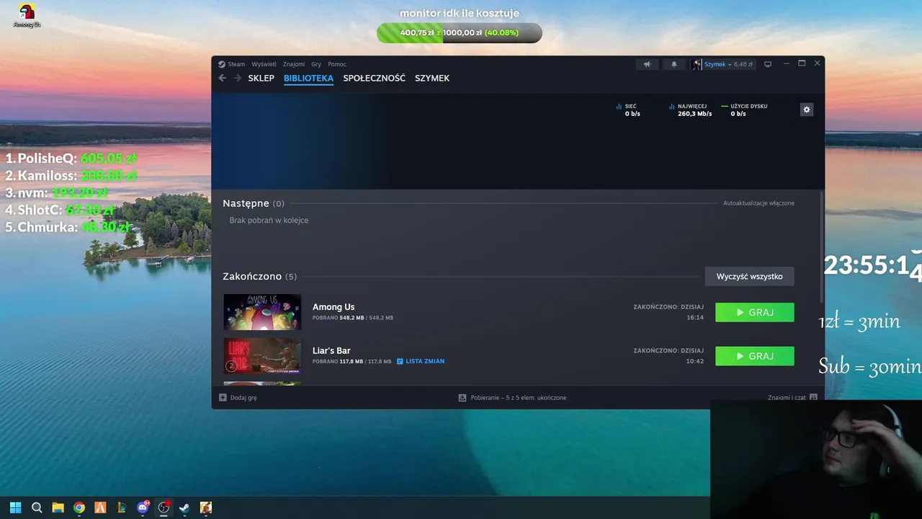Click the Steam taskbar icon

click(x=184, y=507)
